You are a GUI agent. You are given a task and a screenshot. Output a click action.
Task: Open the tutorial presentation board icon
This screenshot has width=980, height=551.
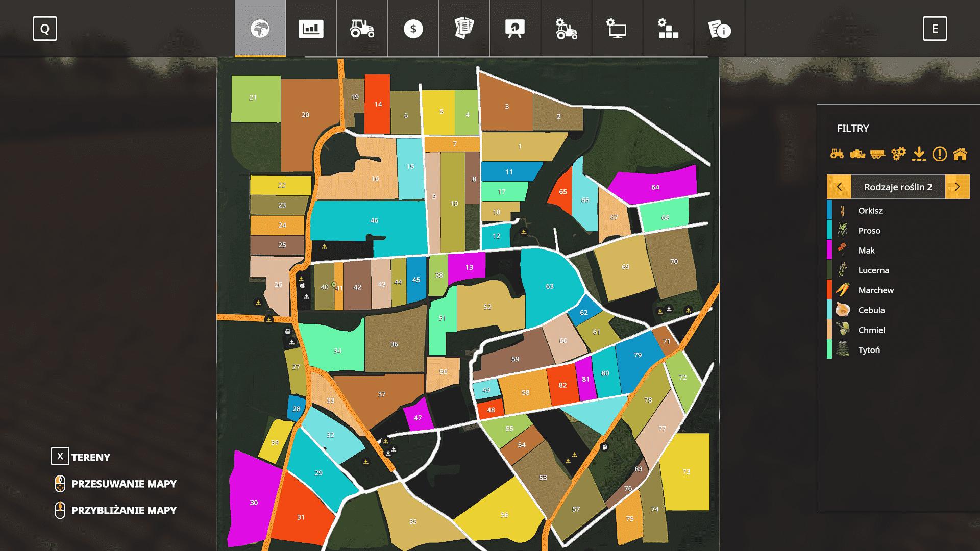[x=515, y=29]
